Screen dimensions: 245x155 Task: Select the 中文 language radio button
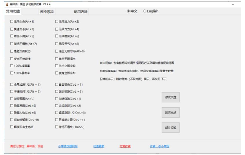click(x=128, y=11)
